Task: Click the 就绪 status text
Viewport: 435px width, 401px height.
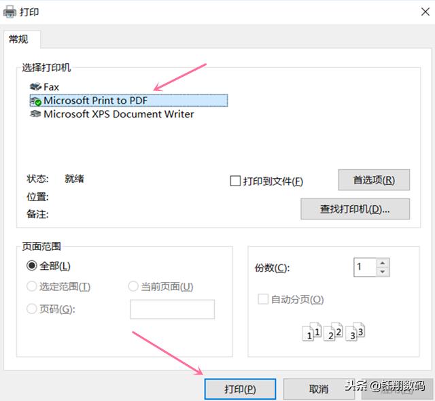Action: click(x=74, y=179)
